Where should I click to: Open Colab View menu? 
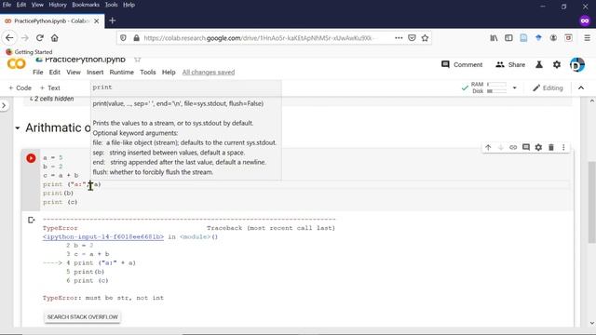click(x=74, y=73)
